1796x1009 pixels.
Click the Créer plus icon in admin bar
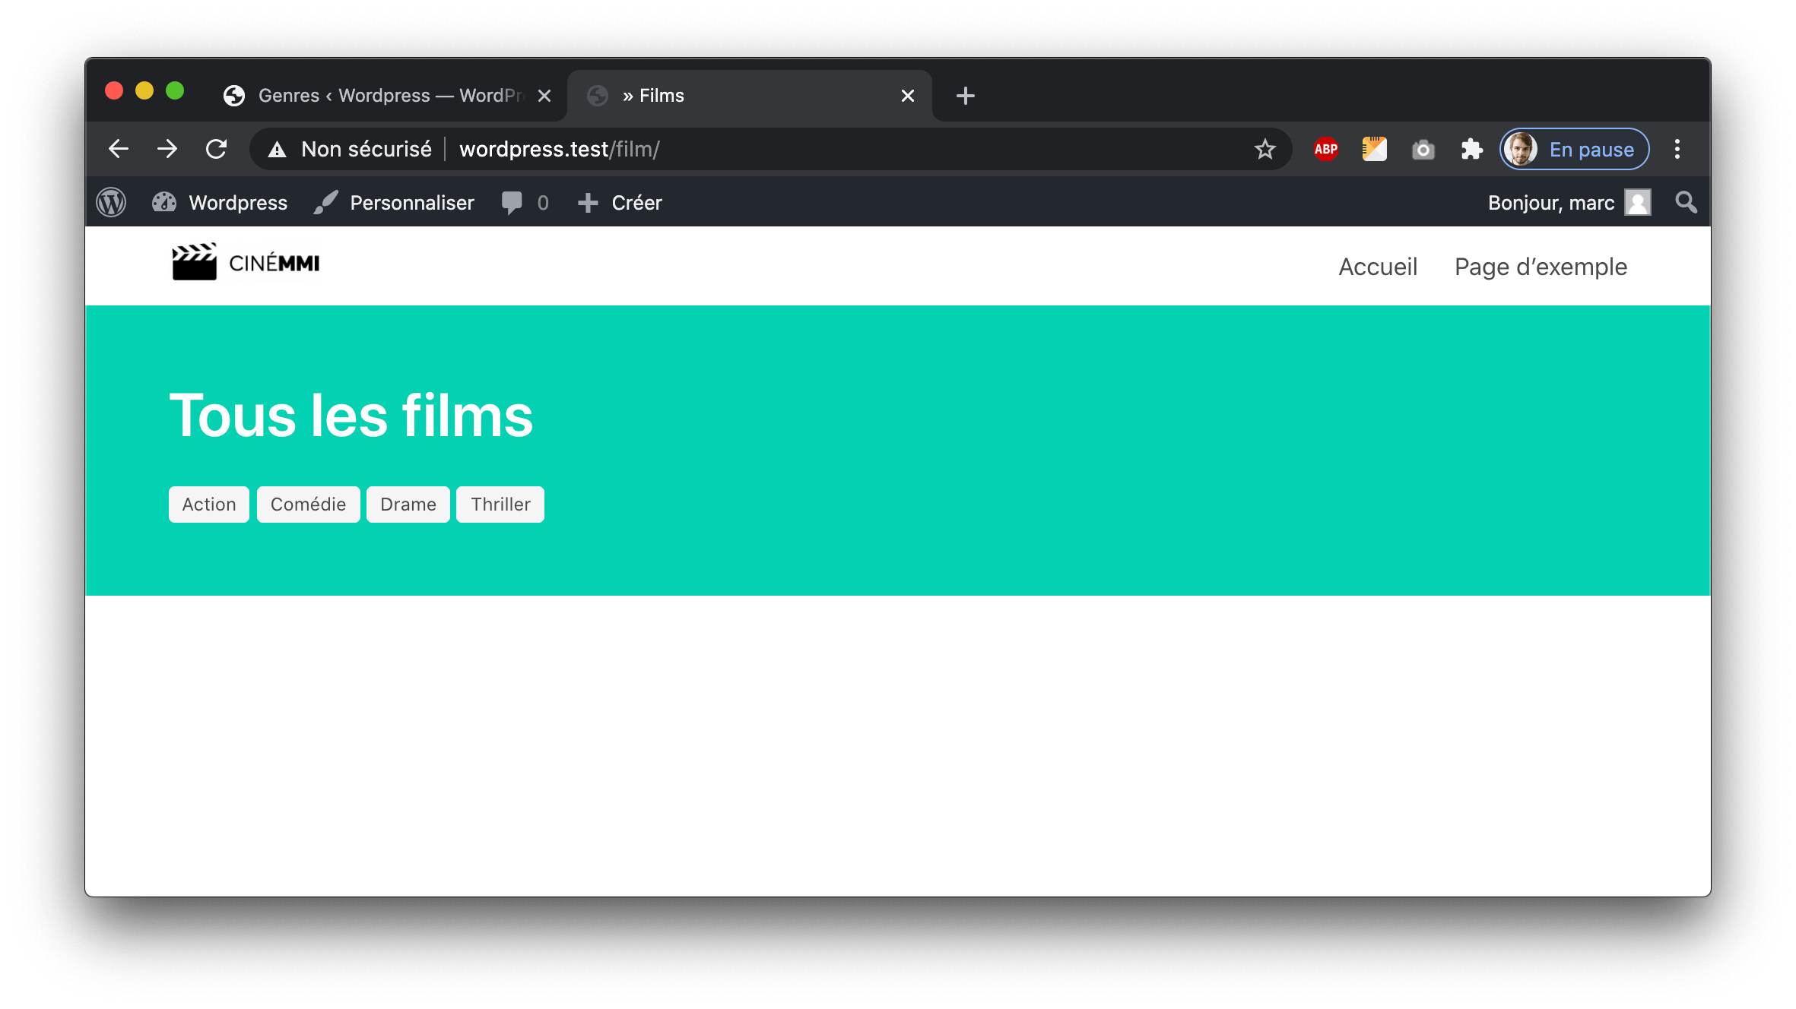coord(587,202)
